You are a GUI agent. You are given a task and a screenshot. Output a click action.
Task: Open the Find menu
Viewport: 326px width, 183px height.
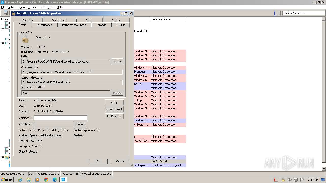pos(42,7)
